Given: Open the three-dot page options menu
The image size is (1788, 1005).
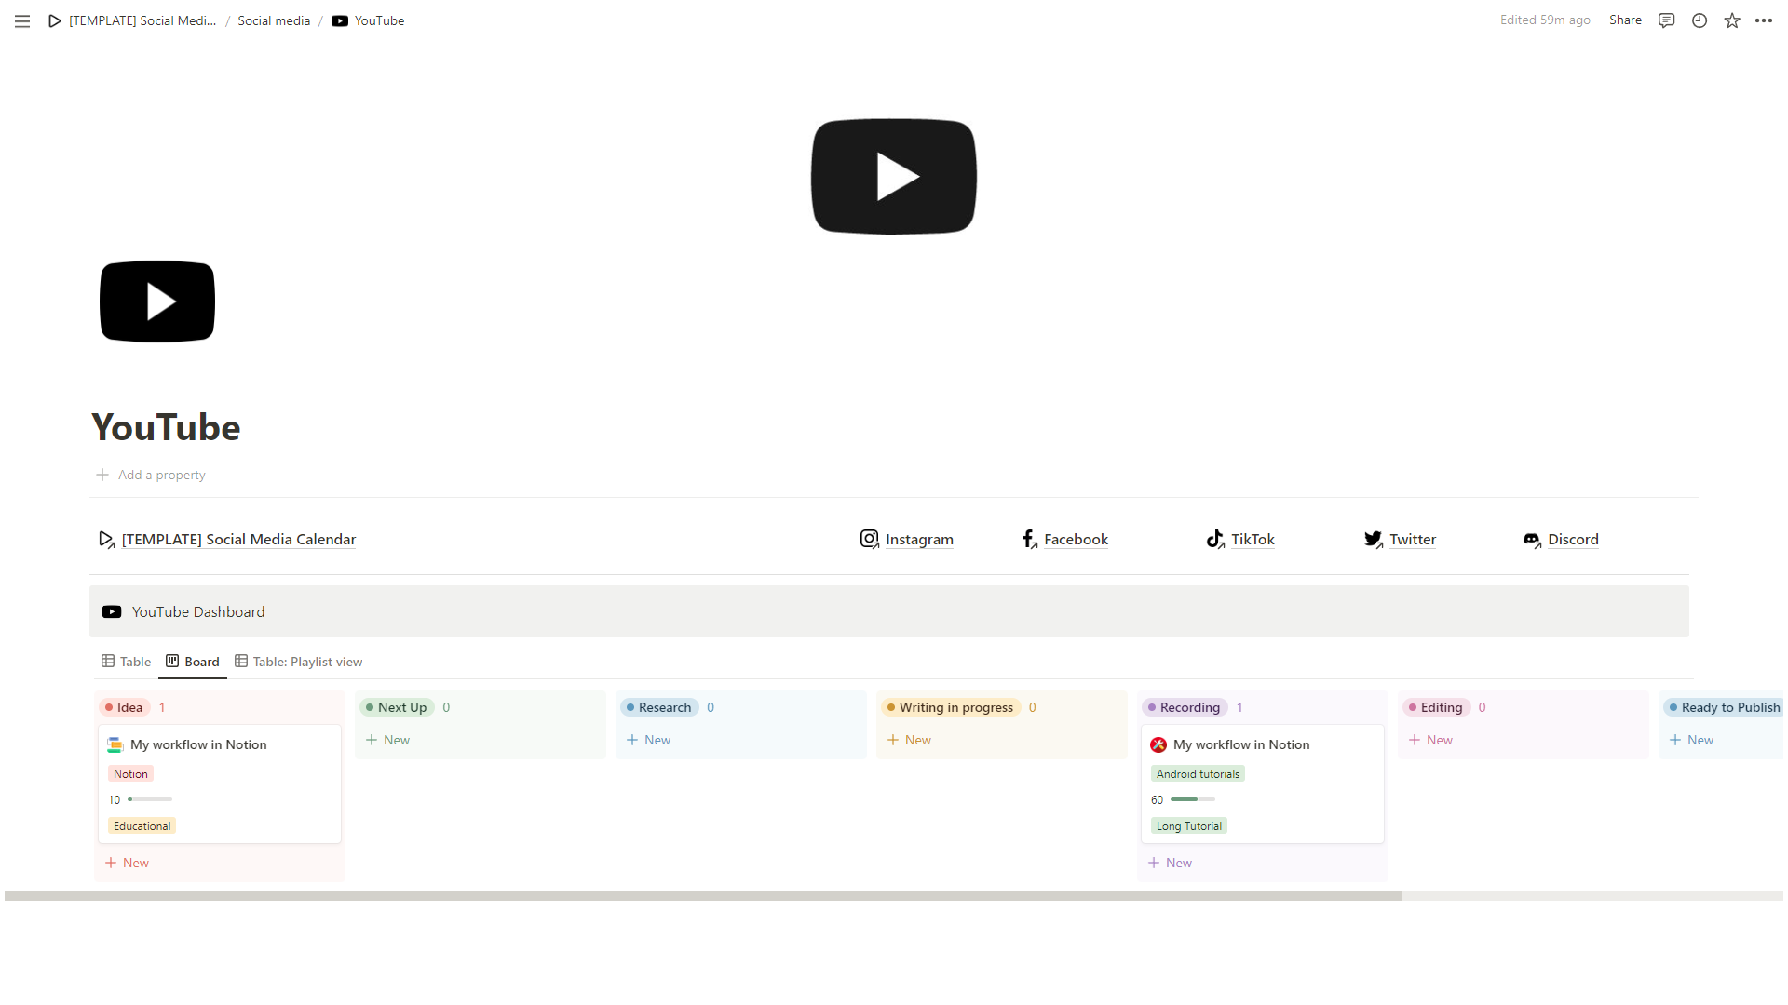Looking at the screenshot, I should (x=1764, y=20).
